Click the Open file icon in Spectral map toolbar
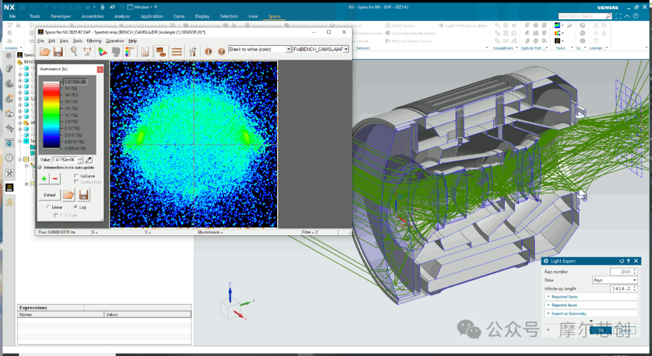This screenshot has height=356, width=652. 45,51
